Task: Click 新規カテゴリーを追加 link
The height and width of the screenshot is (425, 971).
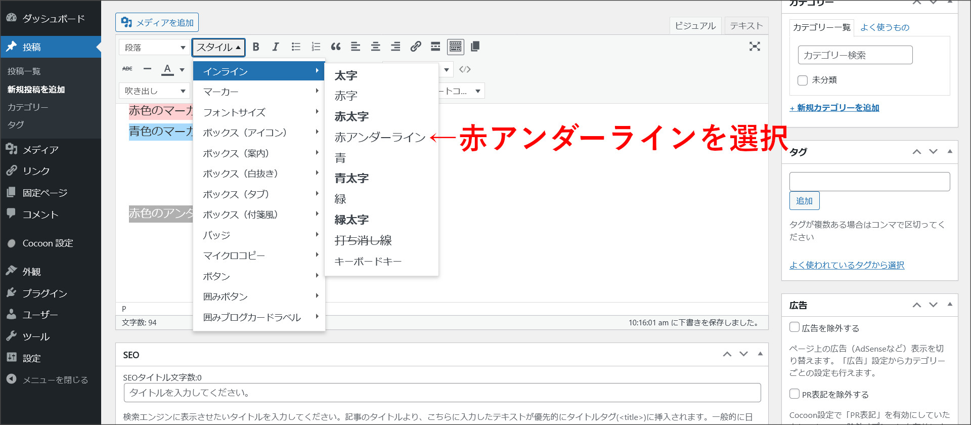Action: (x=834, y=108)
